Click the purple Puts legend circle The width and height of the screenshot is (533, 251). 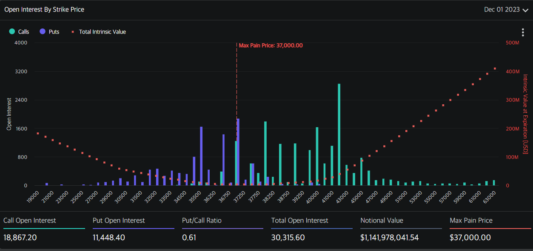pos(43,31)
